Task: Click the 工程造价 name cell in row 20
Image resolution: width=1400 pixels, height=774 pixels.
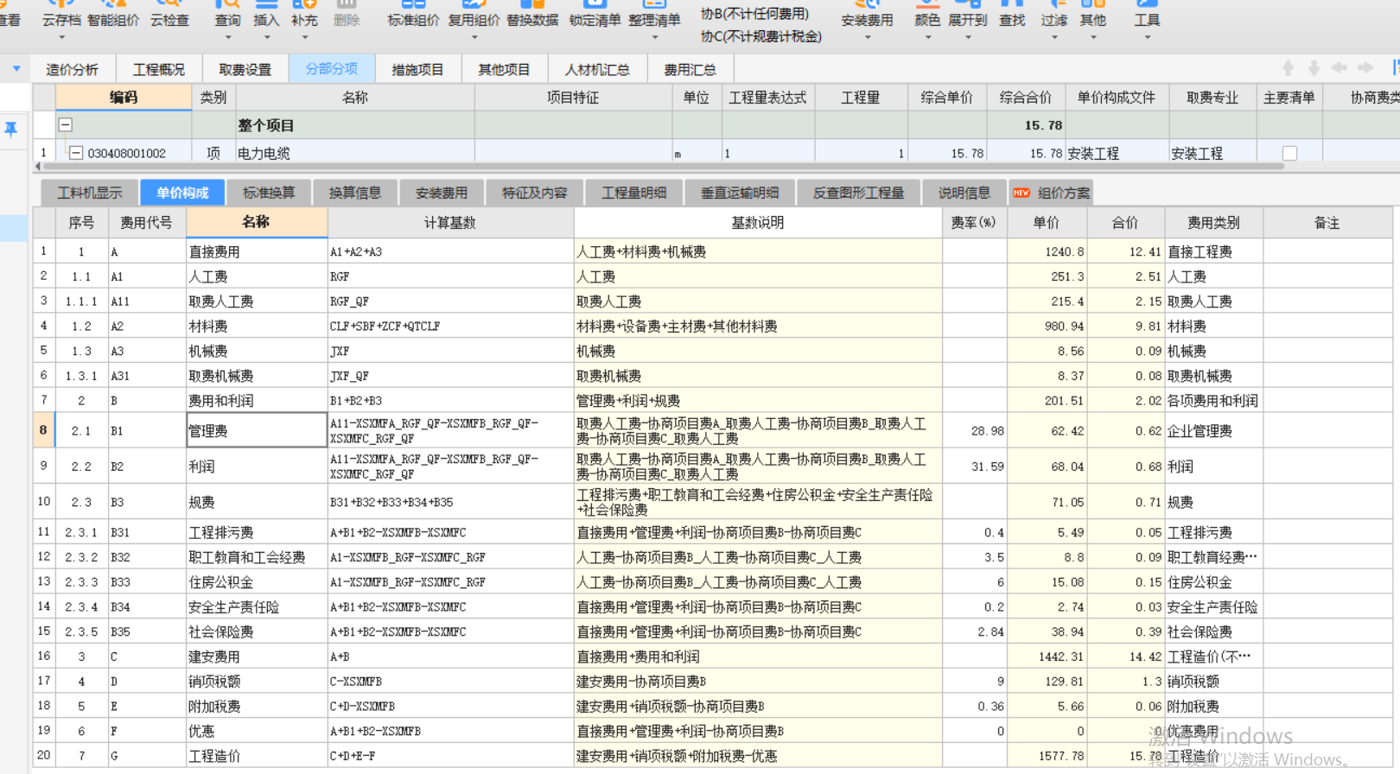Action: 257,756
